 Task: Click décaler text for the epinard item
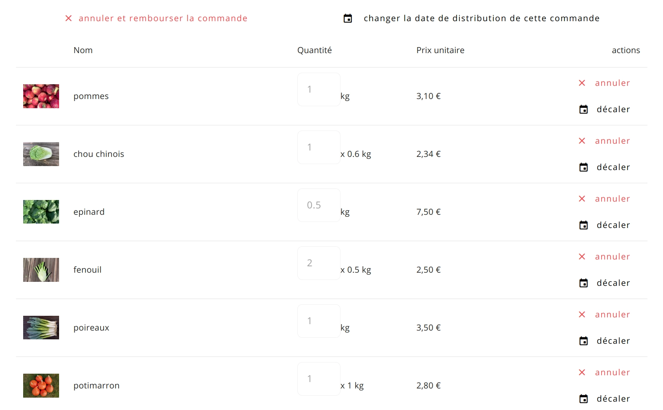click(613, 225)
